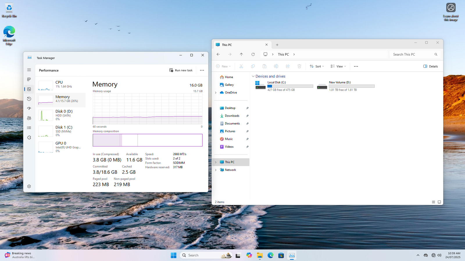465x261 pixels.
Task: Select New Volume (D:) drive
Action: [x=346, y=86]
